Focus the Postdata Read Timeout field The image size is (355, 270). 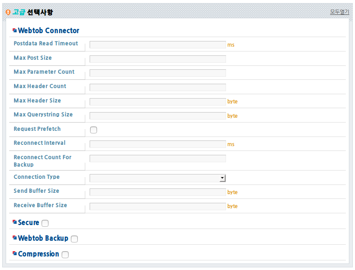[158, 45]
